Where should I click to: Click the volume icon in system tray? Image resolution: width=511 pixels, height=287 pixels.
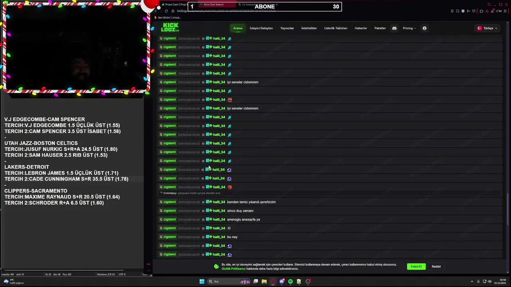pyautogui.click(x=489, y=281)
